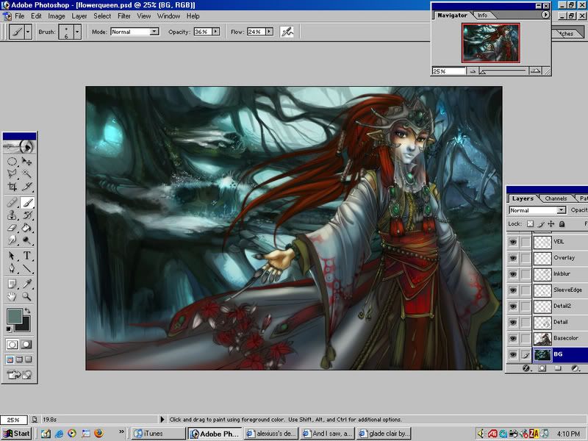Select the Magic Wand tool
The height and width of the screenshot is (441, 588).
[26, 173]
